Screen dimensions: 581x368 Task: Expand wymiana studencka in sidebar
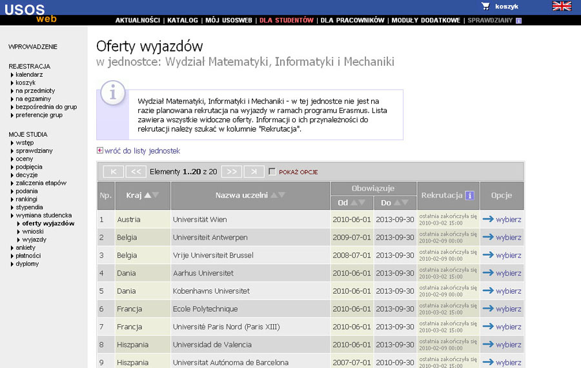[x=44, y=215]
